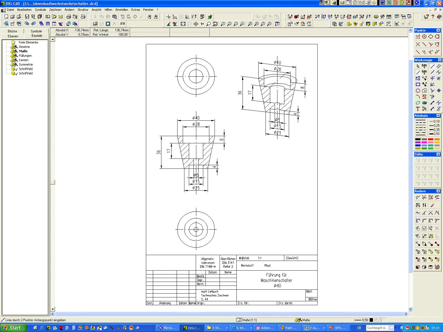443x332 pixels.
Task: Select the Rectangle drawing tool
Action: click(418, 84)
